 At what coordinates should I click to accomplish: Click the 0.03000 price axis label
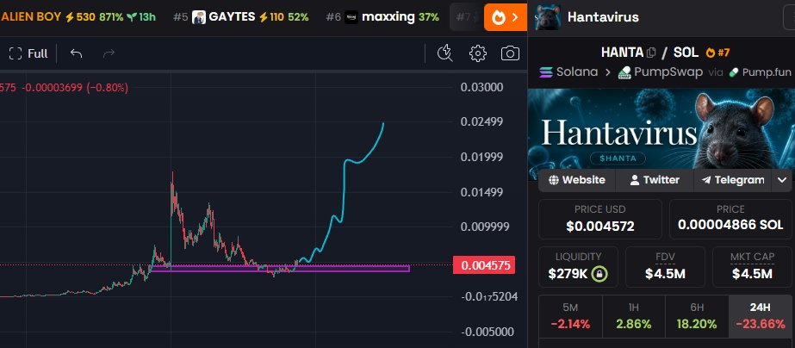click(x=481, y=87)
